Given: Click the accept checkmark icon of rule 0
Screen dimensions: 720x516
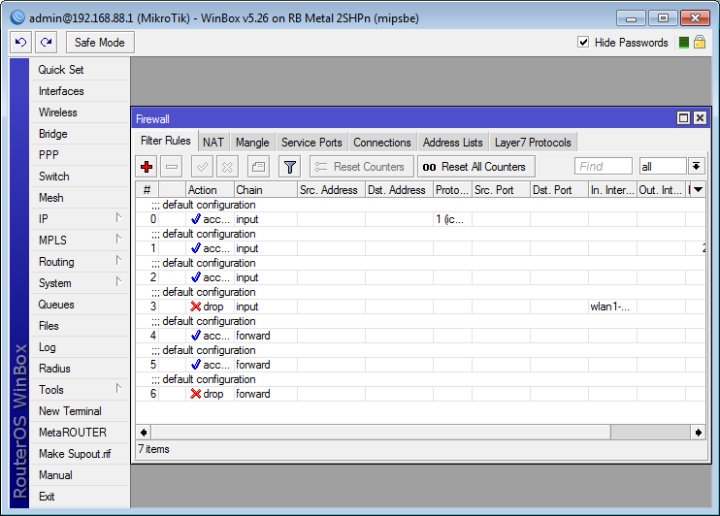Looking at the screenshot, I should point(196,219).
